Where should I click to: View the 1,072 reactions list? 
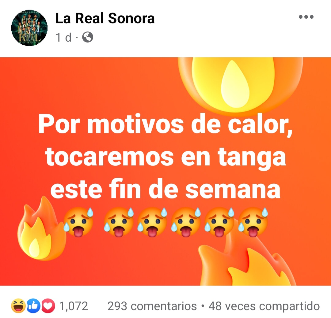click(74, 306)
